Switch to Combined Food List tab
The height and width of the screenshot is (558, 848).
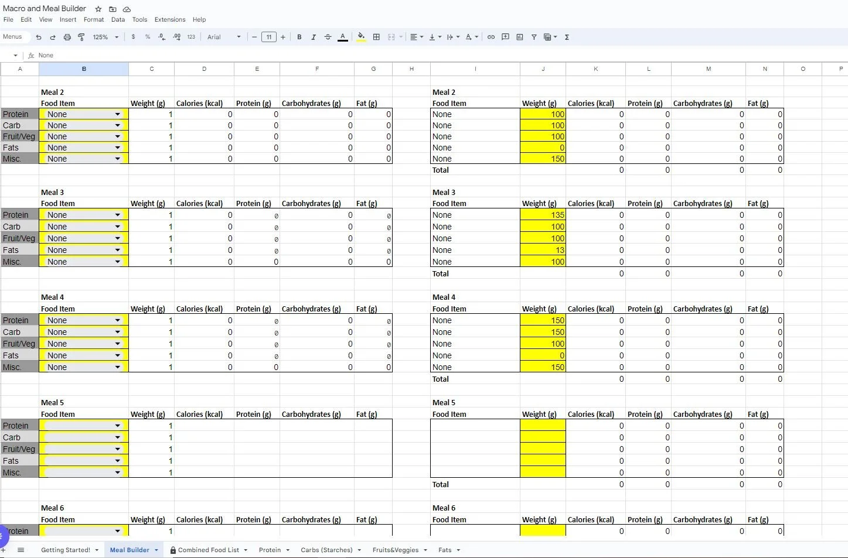pyautogui.click(x=209, y=550)
